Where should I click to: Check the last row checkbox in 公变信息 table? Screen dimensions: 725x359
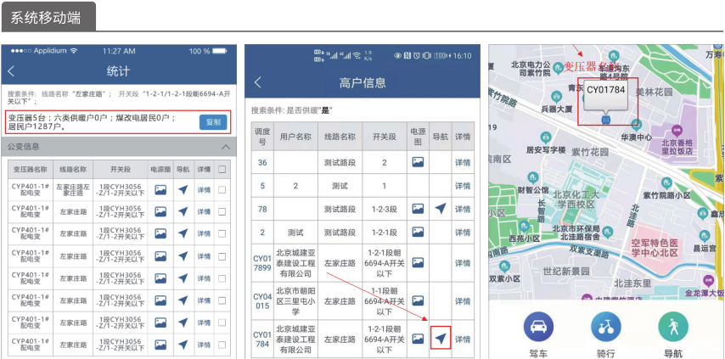pyautogui.click(x=222, y=345)
